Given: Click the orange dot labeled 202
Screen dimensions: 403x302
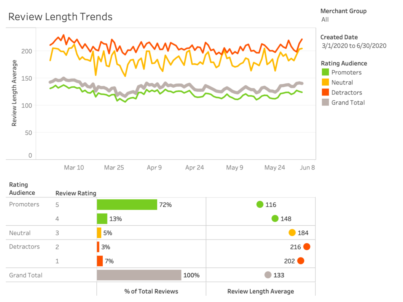Looking at the screenshot, I should click(x=301, y=261).
